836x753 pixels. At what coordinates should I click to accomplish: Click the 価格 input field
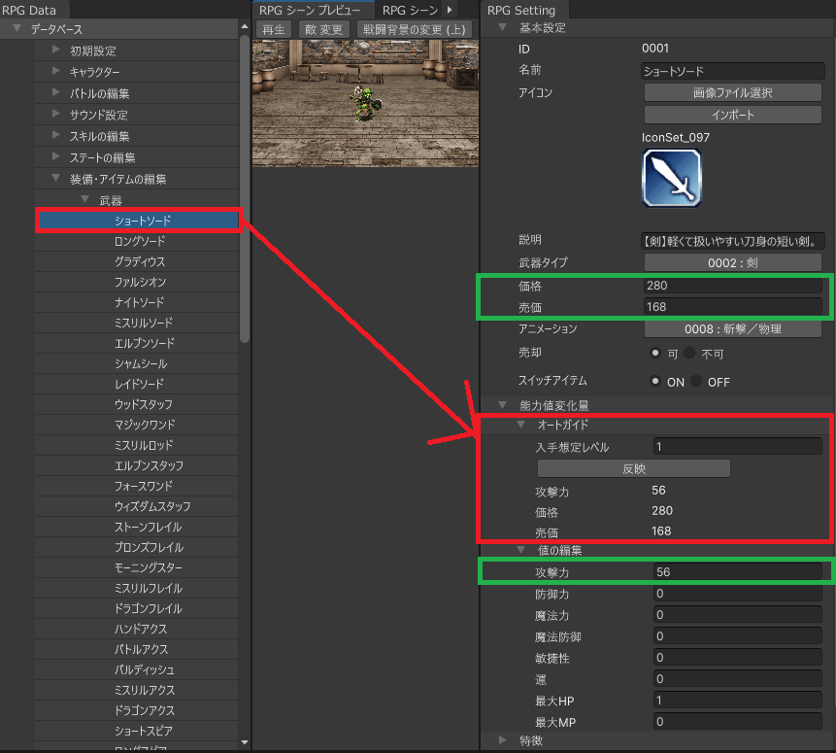(x=732, y=287)
